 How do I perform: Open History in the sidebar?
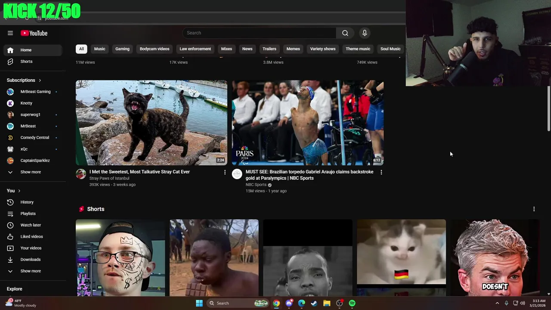pos(33,202)
